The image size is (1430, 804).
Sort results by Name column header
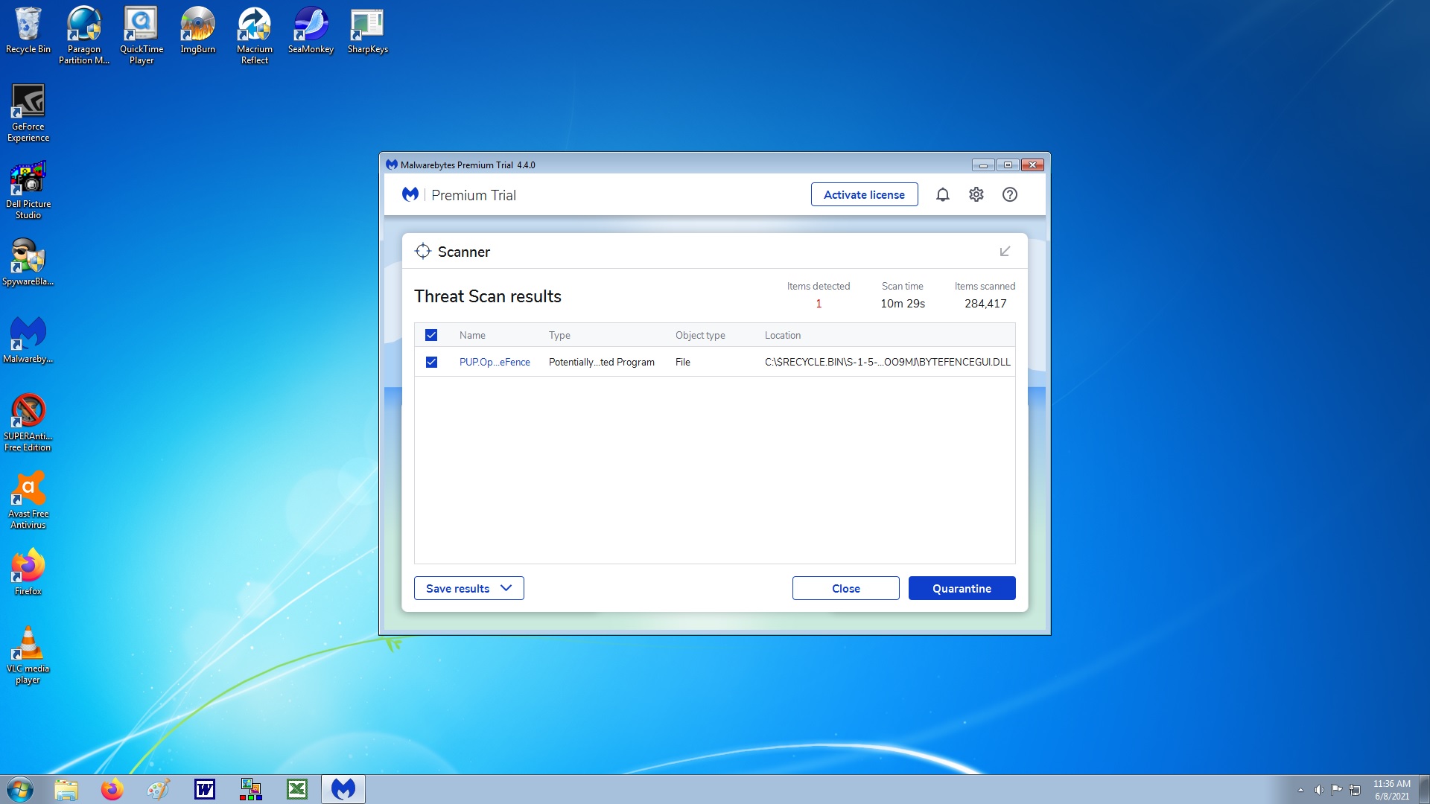[472, 335]
